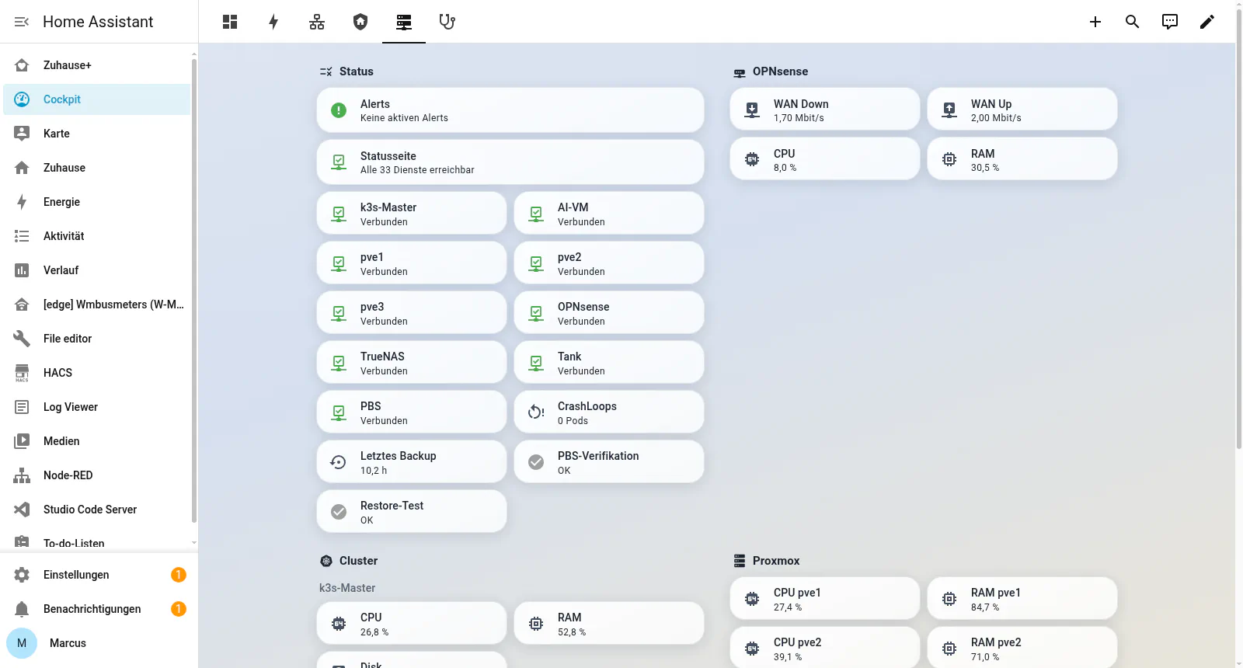The height and width of the screenshot is (668, 1243).
Task: Click the pve1 connection icon
Action: click(339, 263)
